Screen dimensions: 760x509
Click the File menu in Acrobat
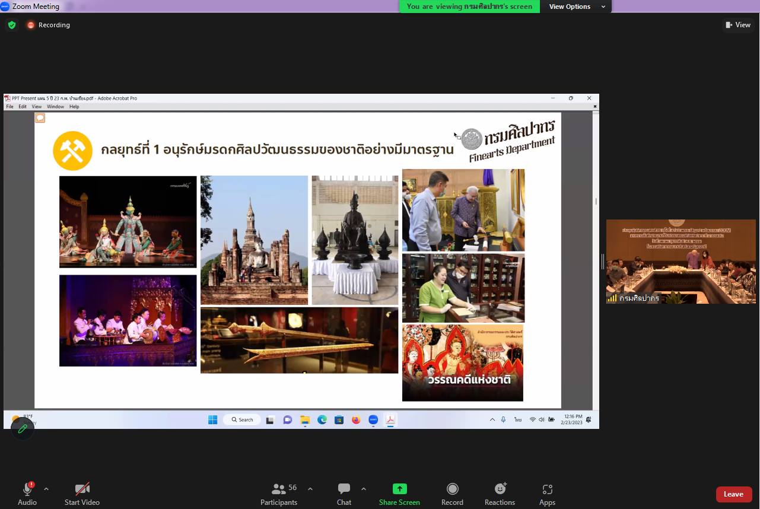(9, 107)
